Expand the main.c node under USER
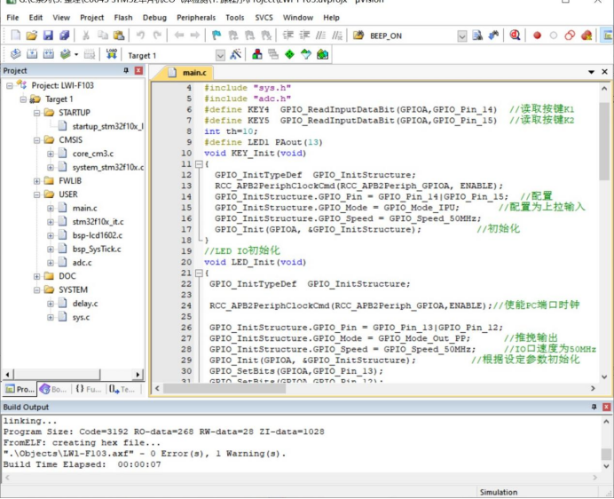The image size is (614, 499). click(51, 208)
